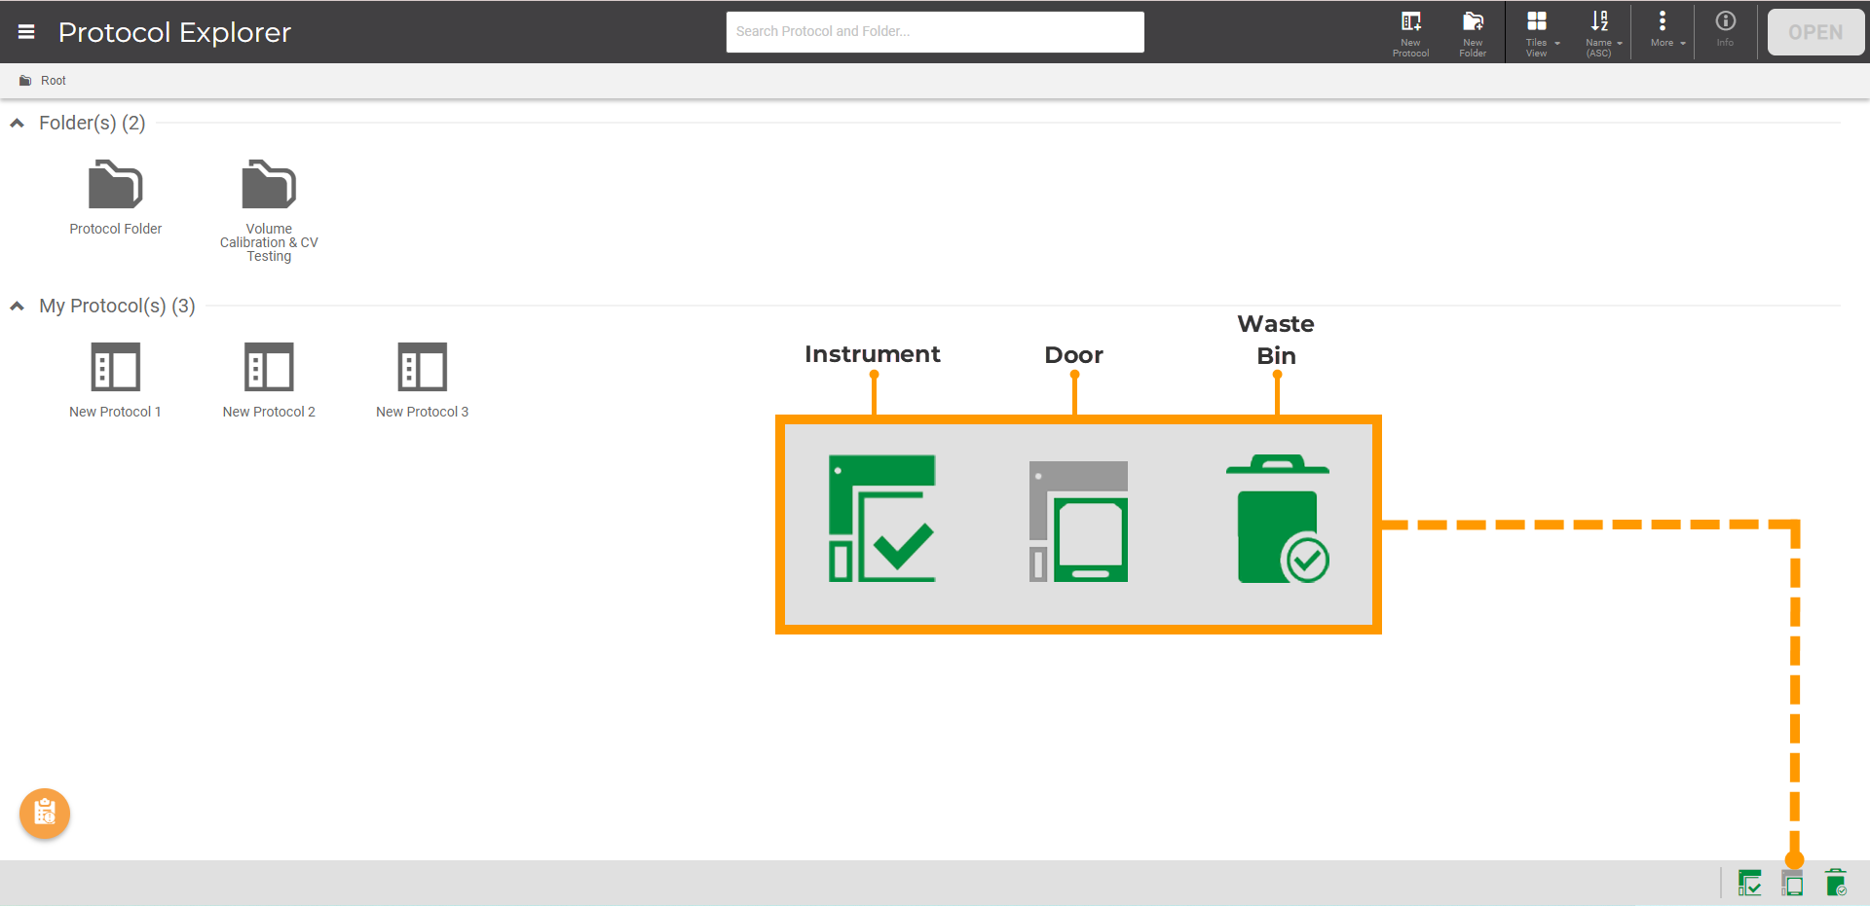Click the orange clipboard floating button

pos(45,813)
